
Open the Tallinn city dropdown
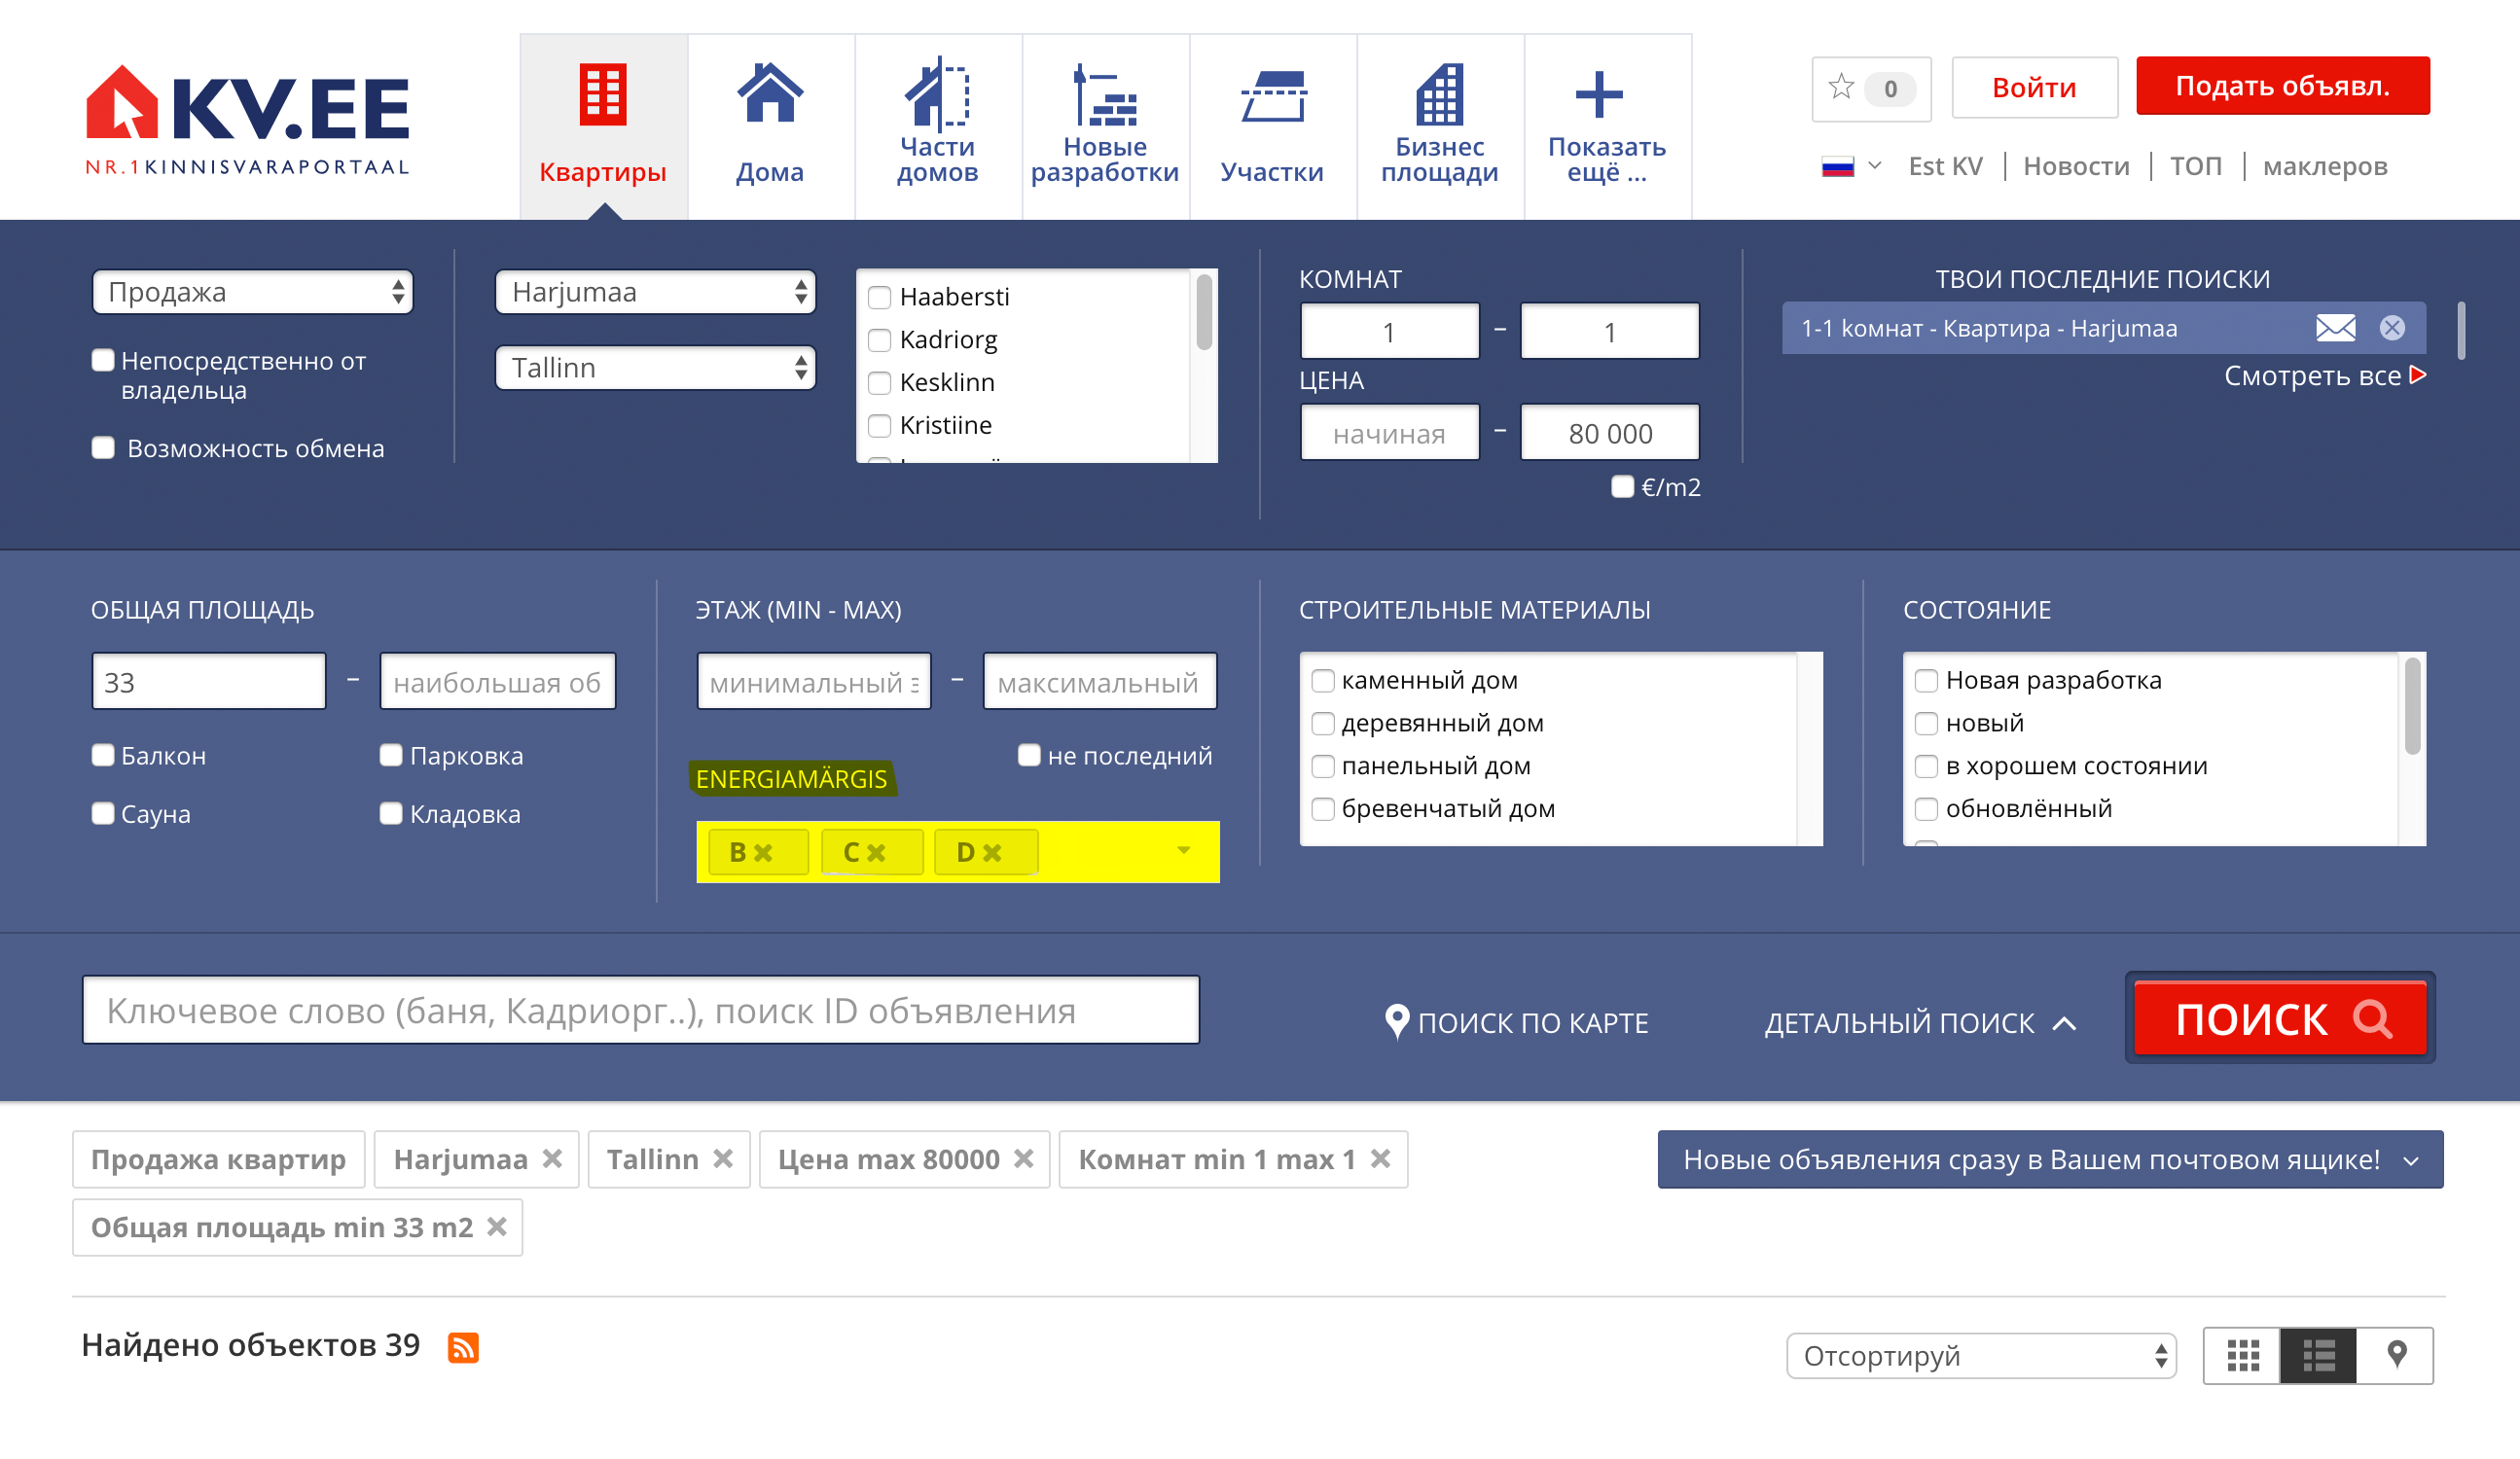[x=656, y=368]
